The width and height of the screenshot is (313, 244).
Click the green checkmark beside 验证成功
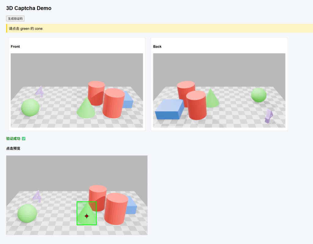tap(24, 139)
